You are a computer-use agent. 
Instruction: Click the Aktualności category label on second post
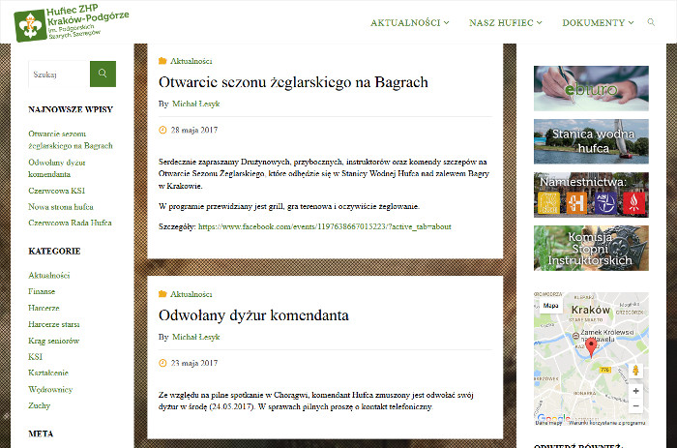[191, 294]
